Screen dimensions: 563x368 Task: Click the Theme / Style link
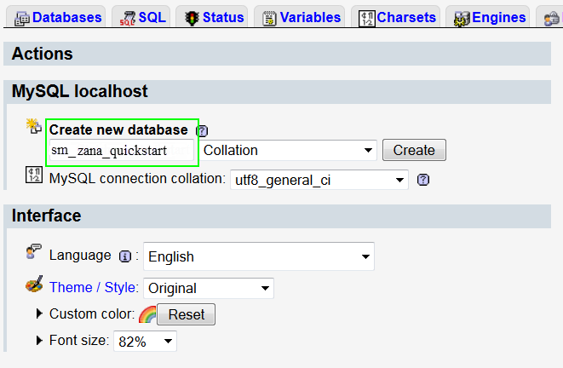[x=93, y=288]
